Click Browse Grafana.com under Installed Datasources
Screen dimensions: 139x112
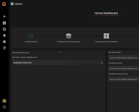129,79
